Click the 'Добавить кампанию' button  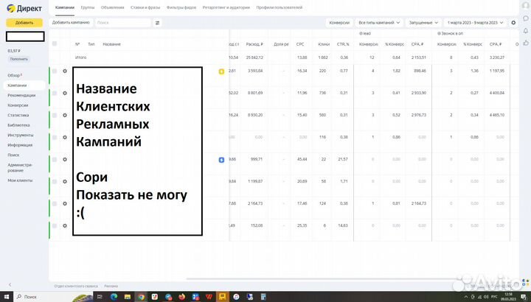[x=71, y=22]
